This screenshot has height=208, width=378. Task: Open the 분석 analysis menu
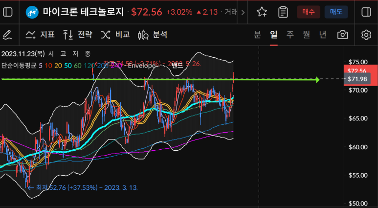[153, 35]
